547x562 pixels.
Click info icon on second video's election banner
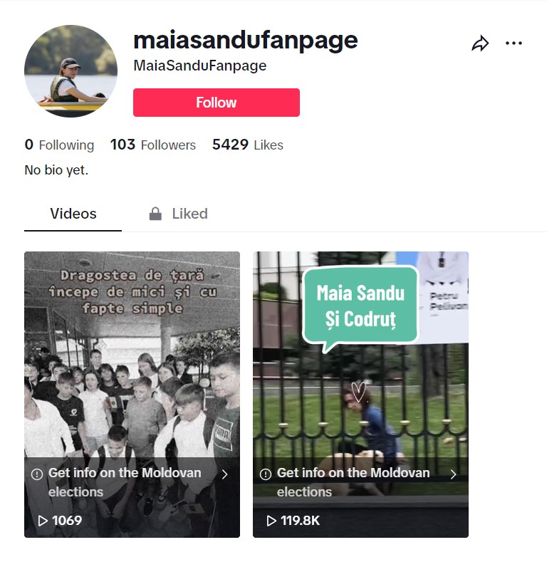266,474
